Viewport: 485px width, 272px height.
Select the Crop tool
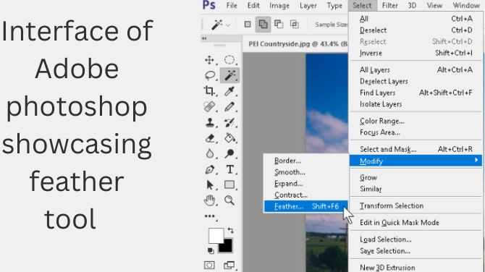tap(209, 91)
